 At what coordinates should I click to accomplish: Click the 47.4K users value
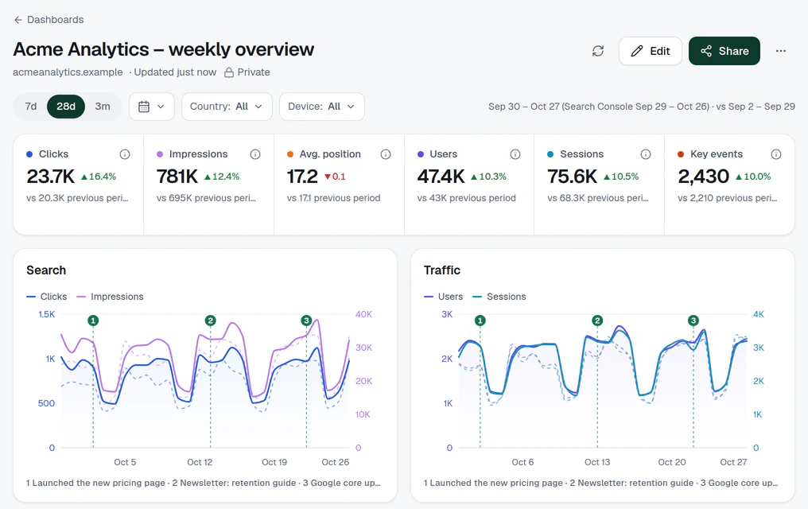tap(441, 177)
